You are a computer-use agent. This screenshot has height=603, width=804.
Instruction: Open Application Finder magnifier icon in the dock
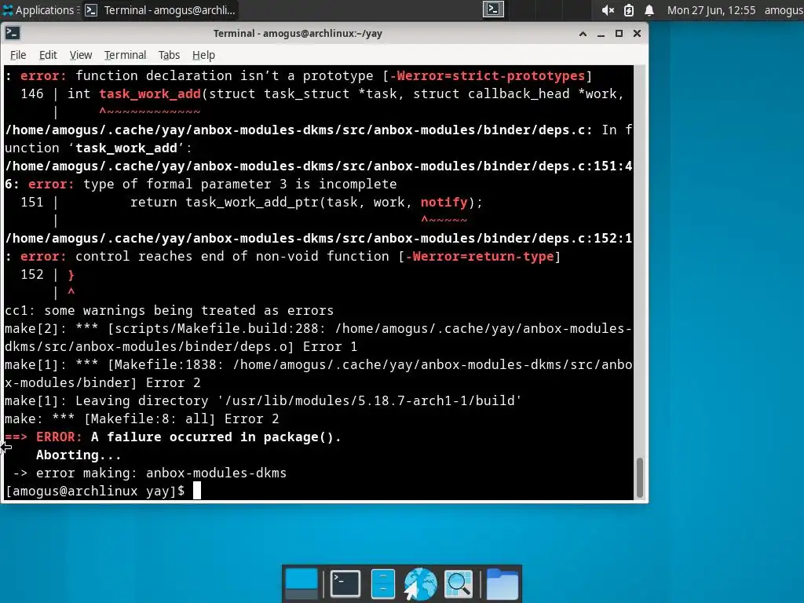458,583
